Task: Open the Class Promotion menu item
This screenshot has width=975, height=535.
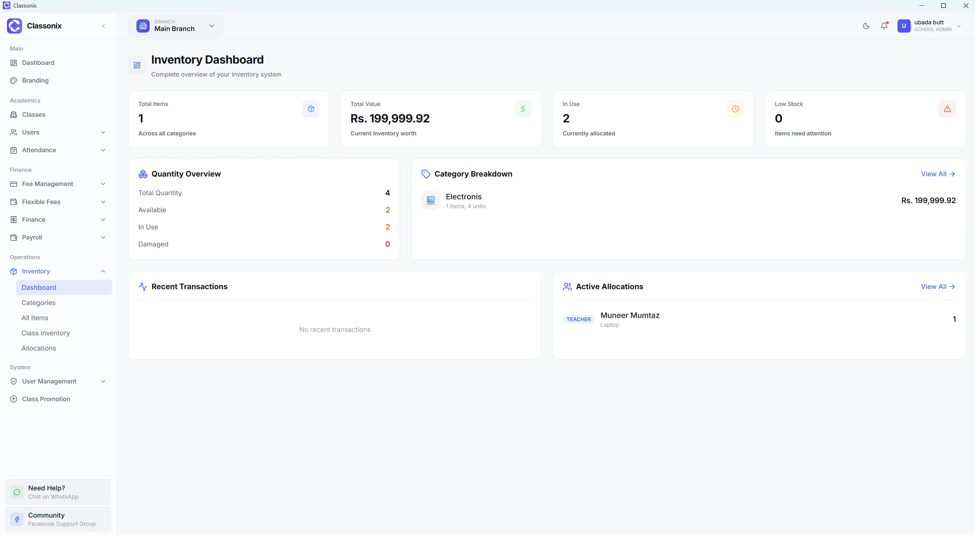Action: (58, 399)
